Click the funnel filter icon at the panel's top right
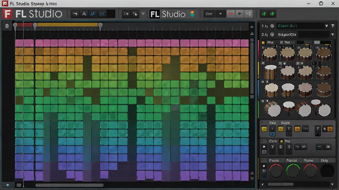Screen dimensions: 339x190 coord(333,26)
